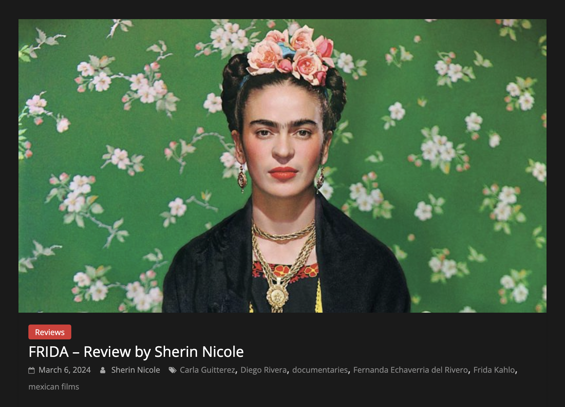Screen dimensions: 565x407
Task: Visit the Sherin Nicole author page
Action: pos(136,370)
